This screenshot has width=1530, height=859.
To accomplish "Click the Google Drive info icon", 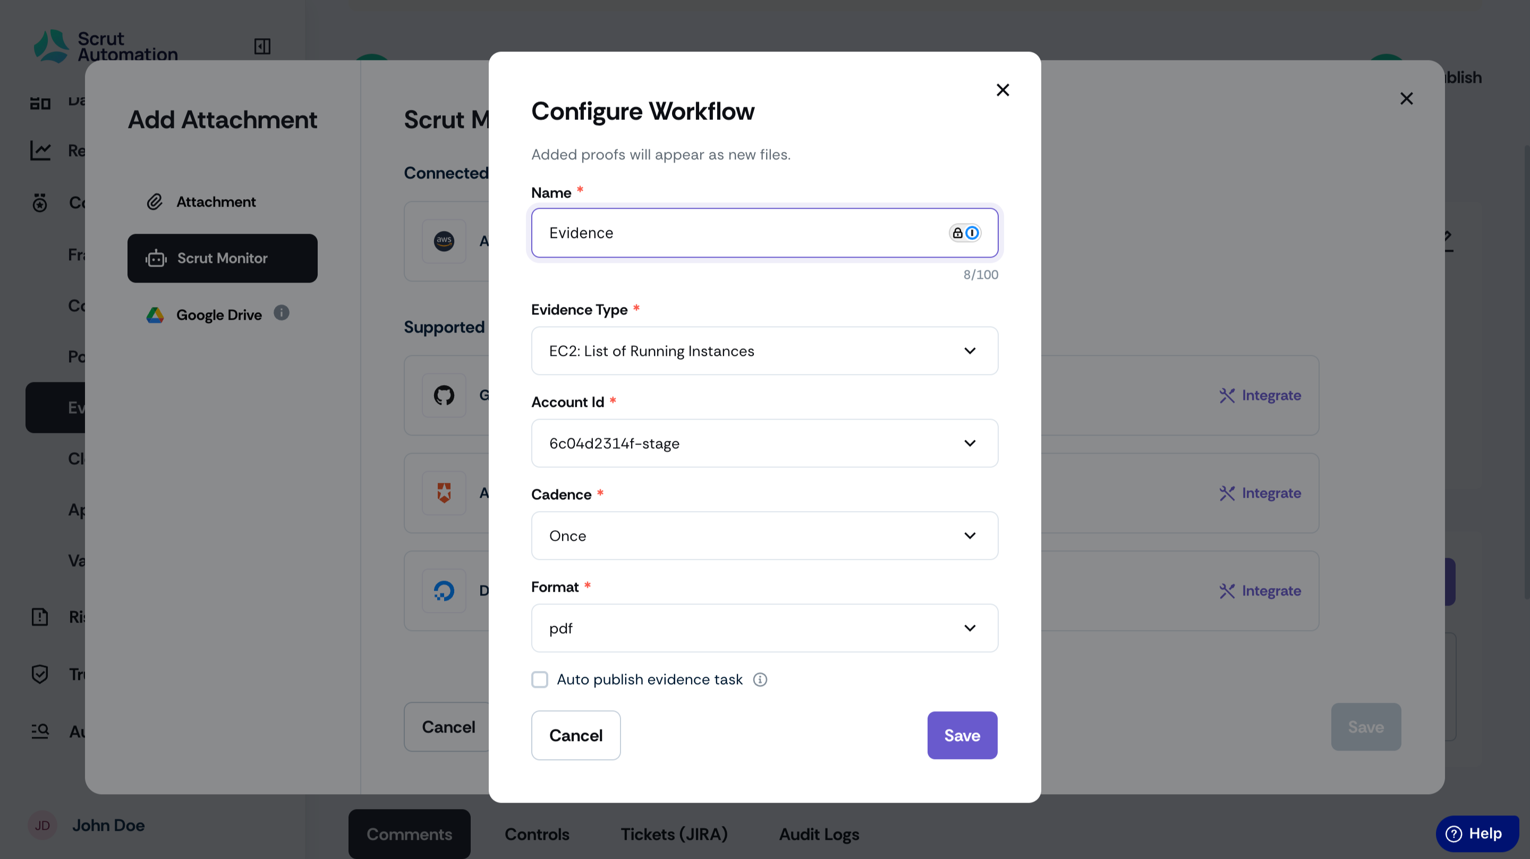I will [x=282, y=312].
